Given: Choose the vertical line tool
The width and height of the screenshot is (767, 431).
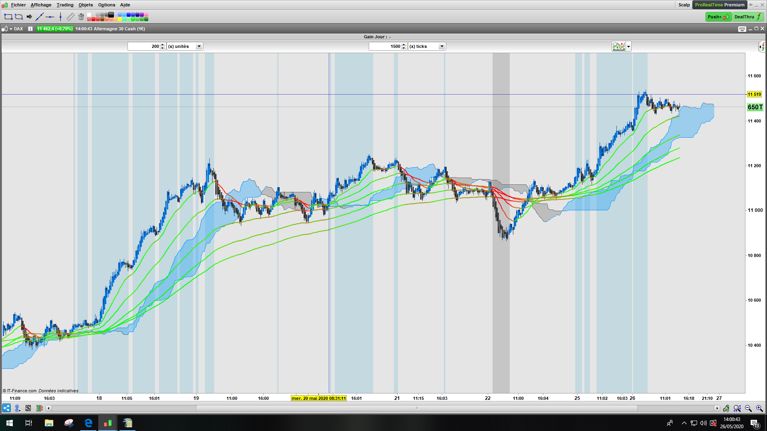Looking at the screenshot, I should pyautogui.click(x=60, y=17).
